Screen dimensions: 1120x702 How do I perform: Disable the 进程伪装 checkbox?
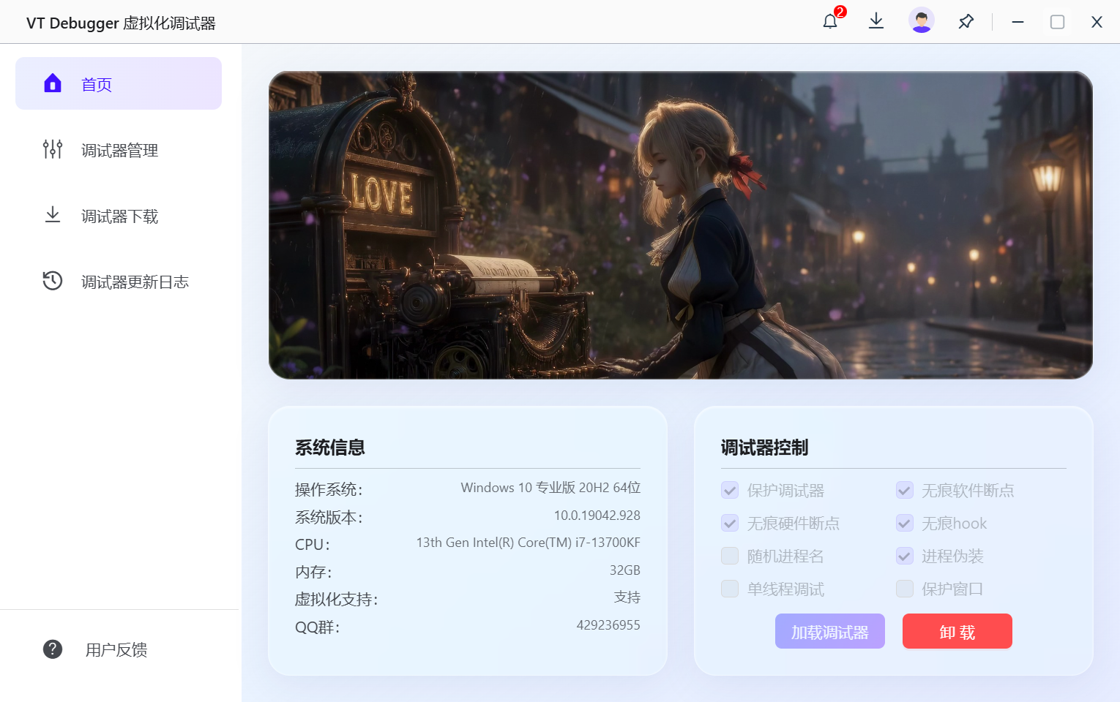[905, 556]
